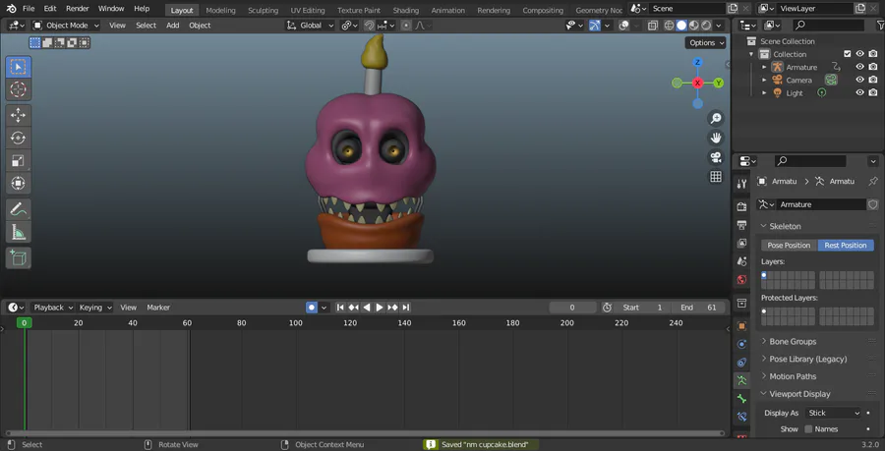Expand the Bone Groups panel
Screen dimensions: 885x451
(793, 342)
